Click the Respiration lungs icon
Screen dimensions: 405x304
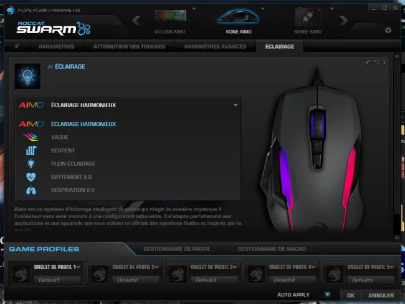(31, 190)
